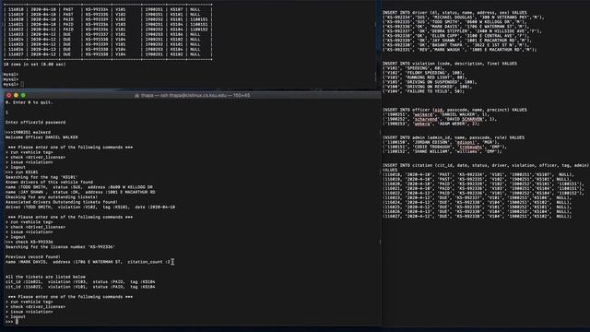Image resolution: width=590 pixels, height=332 pixels.
Task: Click the 'name :TODD SMITH, status :SUS' output line
Action: [79, 187]
